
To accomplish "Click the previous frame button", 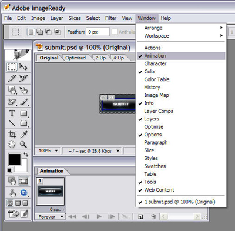I will point(86,216).
